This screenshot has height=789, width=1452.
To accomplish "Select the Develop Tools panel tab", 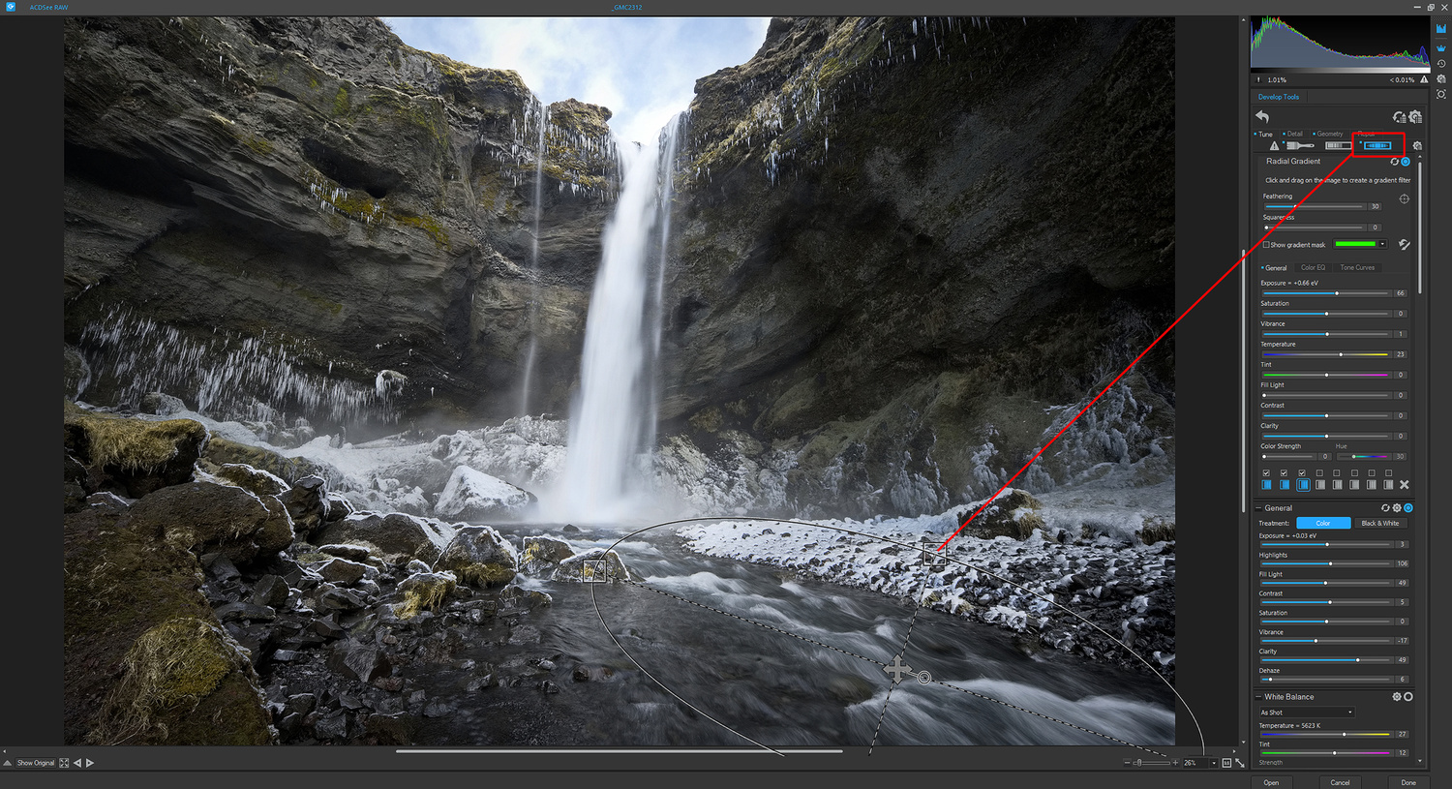I will (1279, 97).
